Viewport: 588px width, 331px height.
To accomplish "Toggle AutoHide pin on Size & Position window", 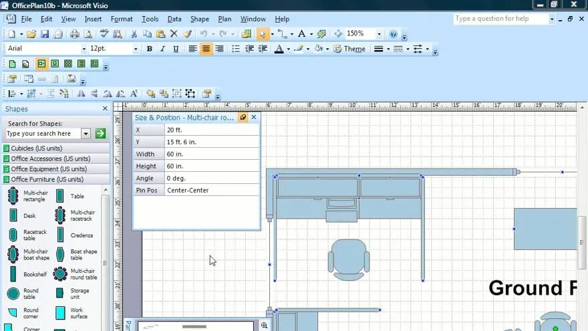I will [243, 118].
